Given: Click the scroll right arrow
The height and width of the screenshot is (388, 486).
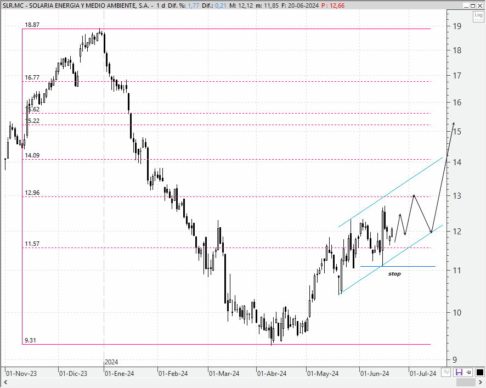Looking at the screenshot, I should (481, 383).
